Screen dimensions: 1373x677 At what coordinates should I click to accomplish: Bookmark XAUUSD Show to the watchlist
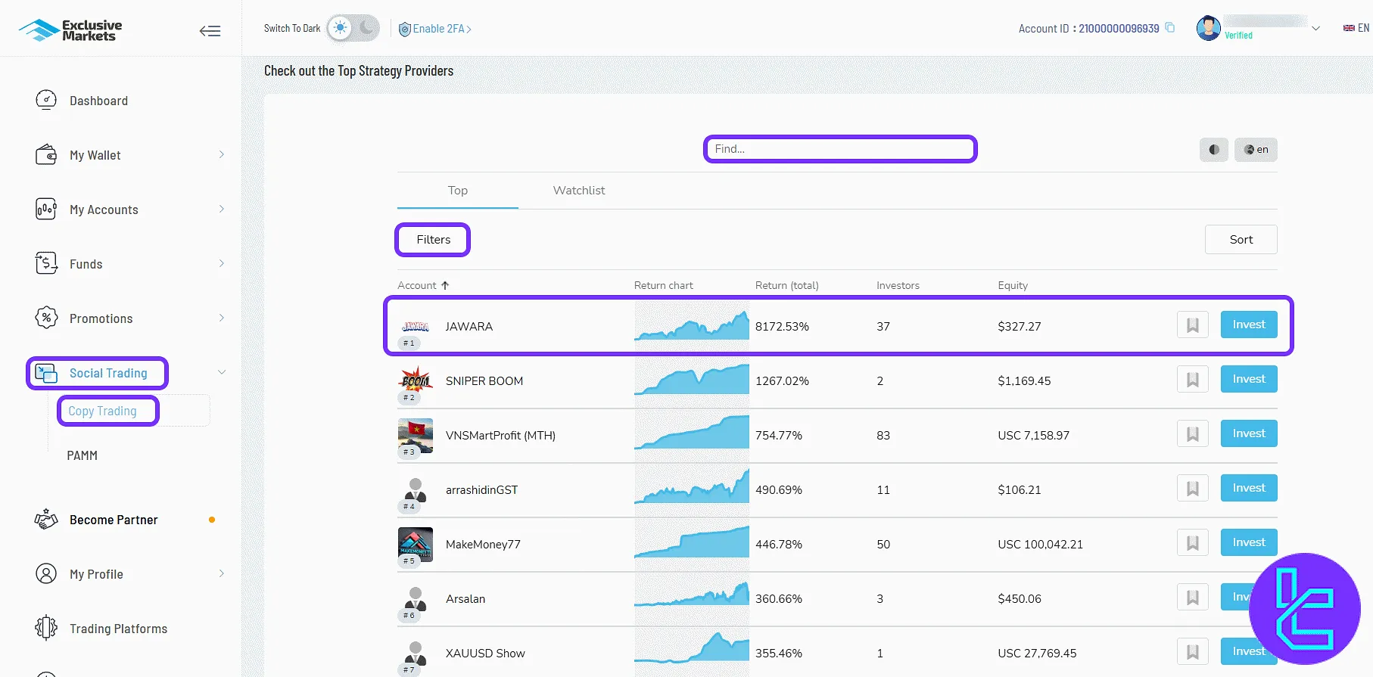[1193, 652]
